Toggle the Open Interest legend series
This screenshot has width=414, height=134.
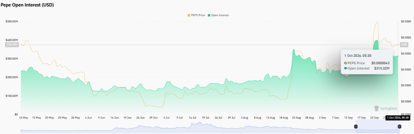pos(218,15)
